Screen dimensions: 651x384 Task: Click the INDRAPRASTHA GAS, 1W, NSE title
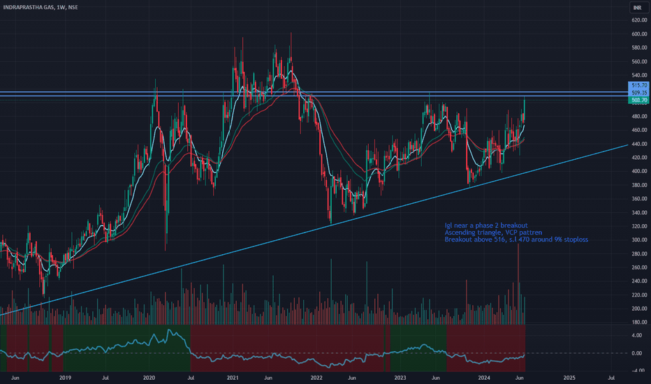click(41, 7)
